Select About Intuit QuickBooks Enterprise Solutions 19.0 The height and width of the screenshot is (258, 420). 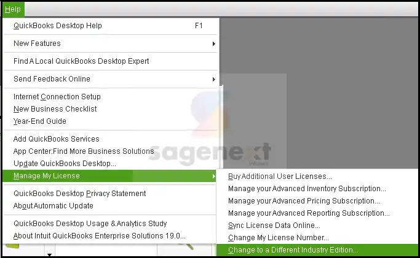pyautogui.click(x=109, y=236)
